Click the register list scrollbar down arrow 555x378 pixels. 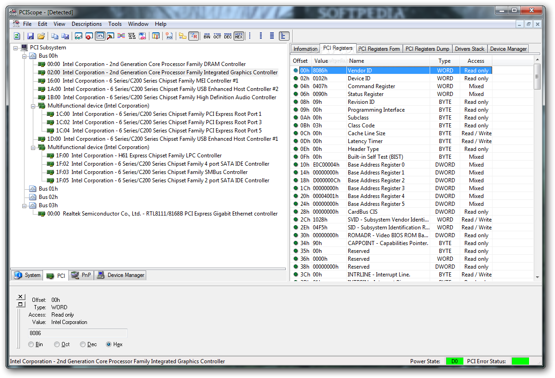[537, 277]
